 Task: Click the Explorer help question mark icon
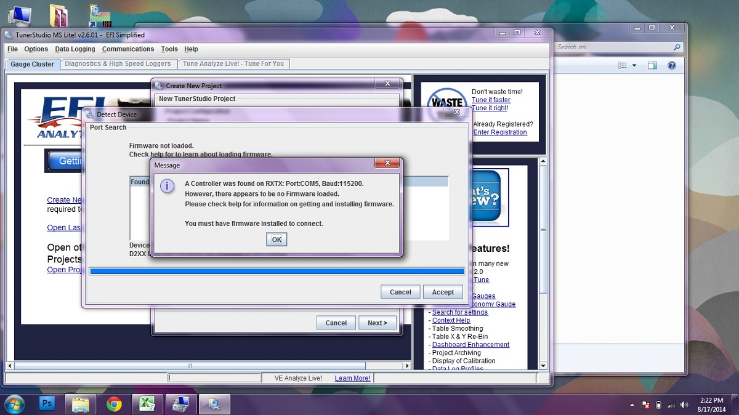point(672,65)
